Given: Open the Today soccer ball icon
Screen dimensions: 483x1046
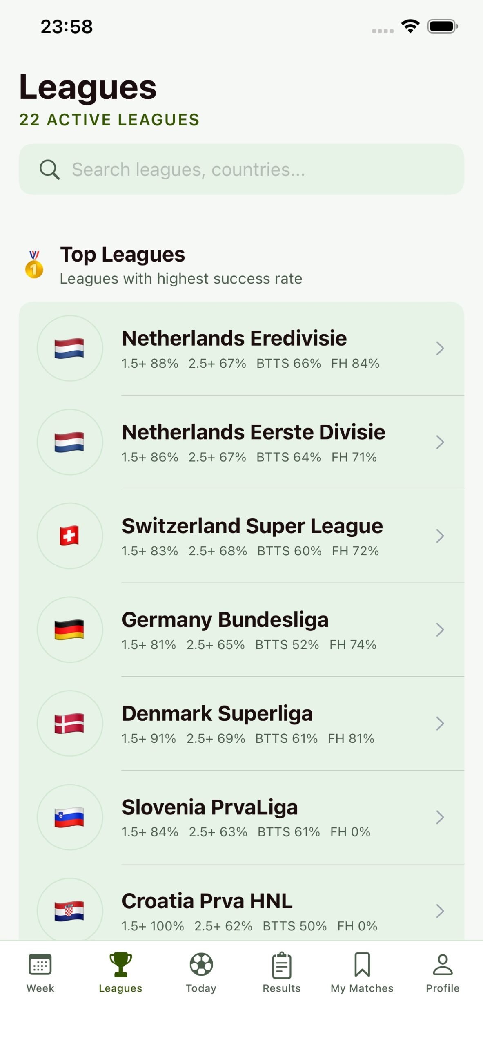Looking at the screenshot, I should (x=201, y=964).
